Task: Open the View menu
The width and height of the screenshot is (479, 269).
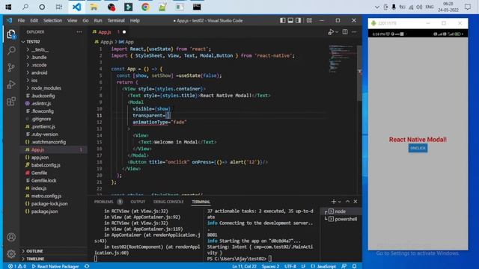Action: pos(72,20)
